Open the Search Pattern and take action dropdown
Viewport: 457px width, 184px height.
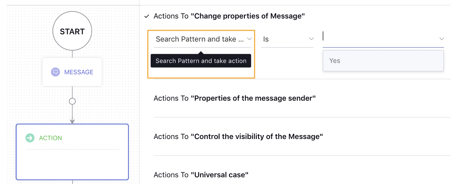point(203,39)
